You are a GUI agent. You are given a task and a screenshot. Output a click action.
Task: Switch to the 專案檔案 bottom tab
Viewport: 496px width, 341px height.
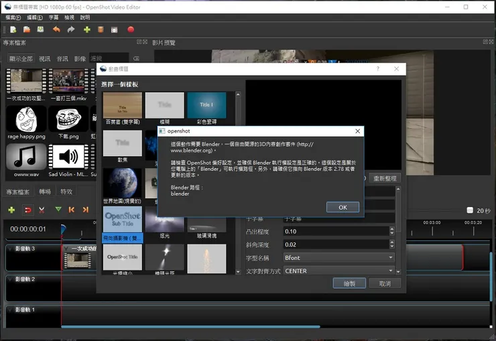17,192
